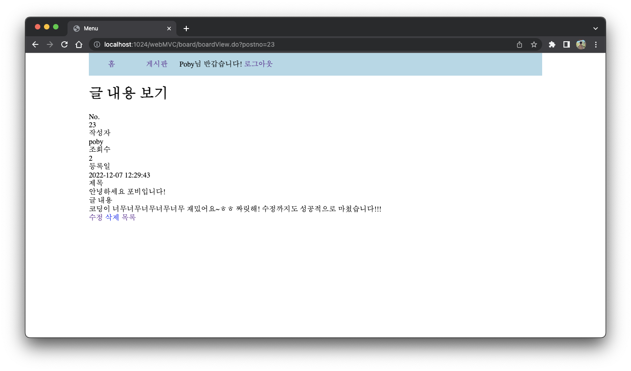This screenshot has height=371, width=631.
Task: Toggle the browser side panel
Action: [x=567, y=44]
